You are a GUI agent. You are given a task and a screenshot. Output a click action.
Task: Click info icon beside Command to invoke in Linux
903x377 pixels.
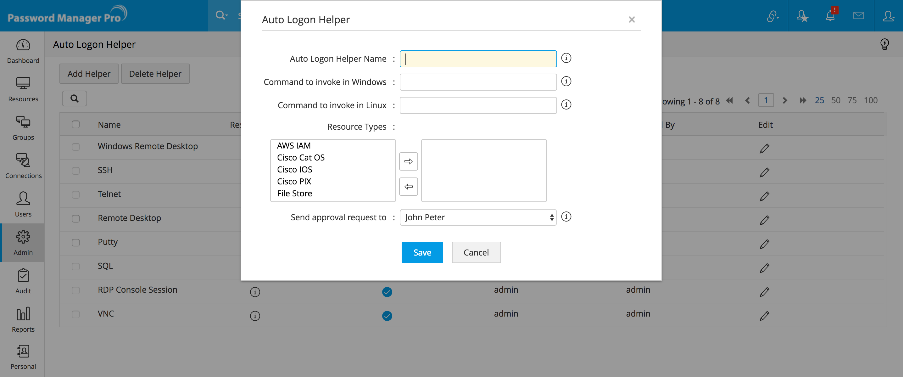tap(566, 105)
